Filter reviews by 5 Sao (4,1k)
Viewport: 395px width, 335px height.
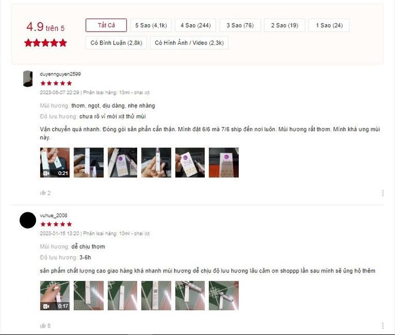(151, 25)
